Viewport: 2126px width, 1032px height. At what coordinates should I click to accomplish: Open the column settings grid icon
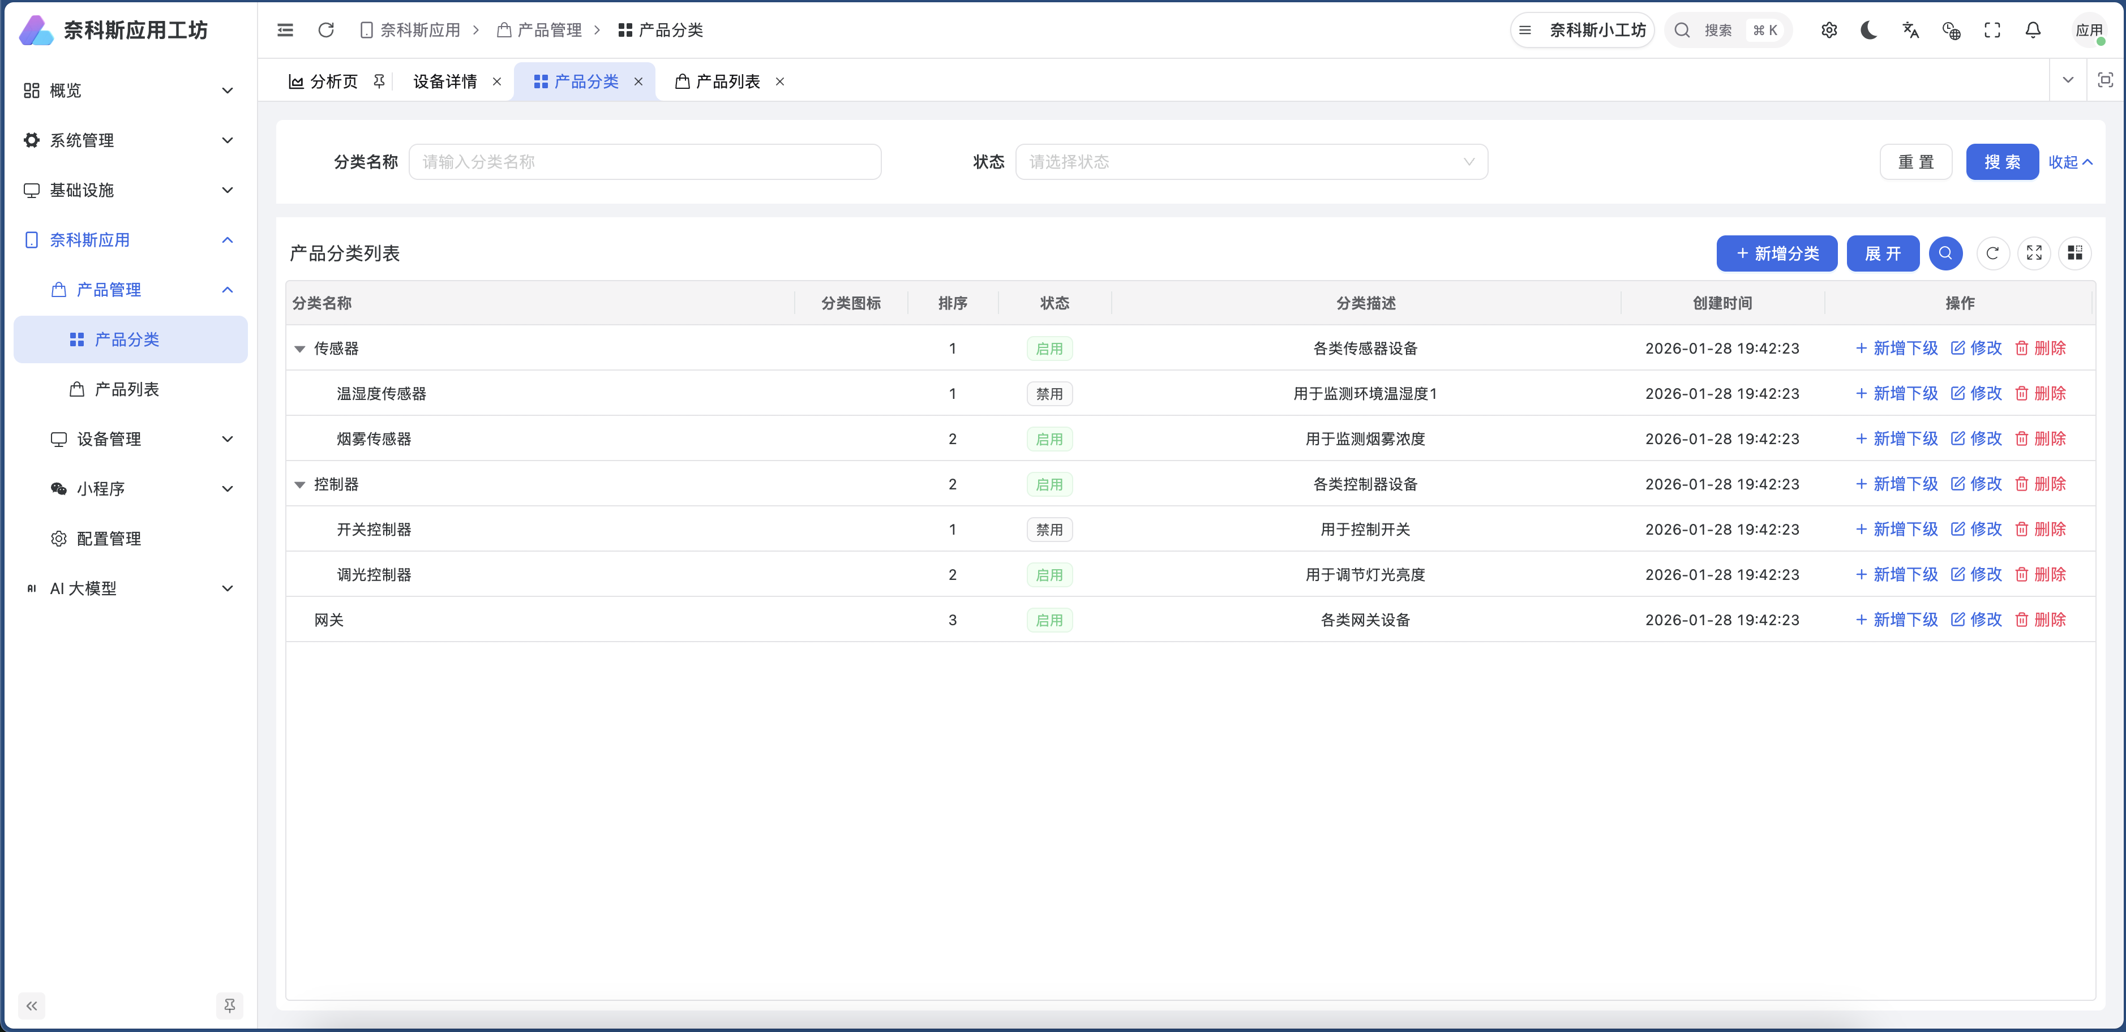click(x=2075, y=253)
